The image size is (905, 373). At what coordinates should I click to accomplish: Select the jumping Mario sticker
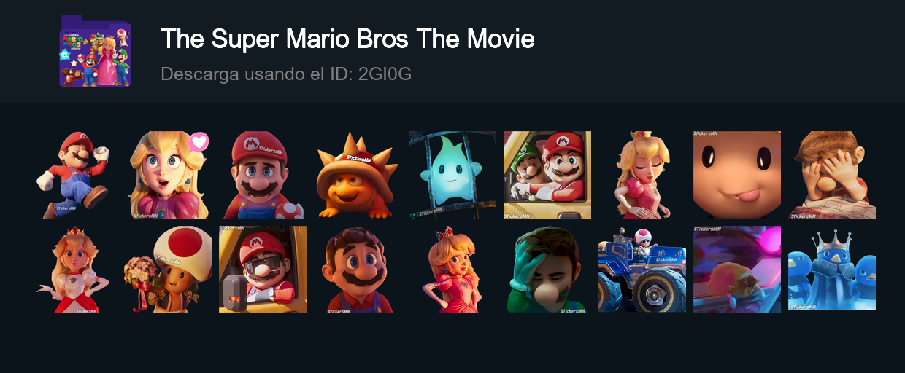pyautogui.click(x=73, y=175)
